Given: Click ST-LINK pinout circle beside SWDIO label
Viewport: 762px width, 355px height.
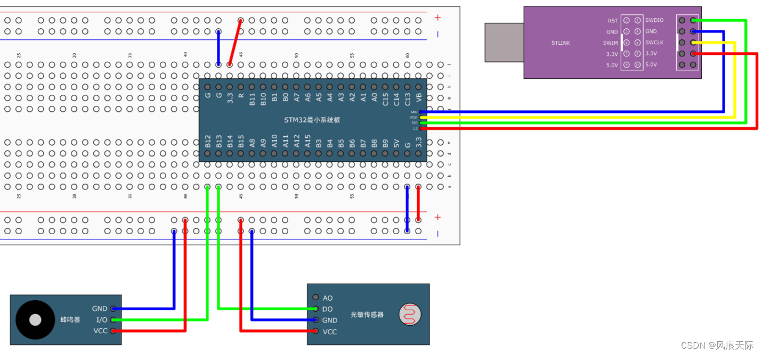Looking at the screenshot, I should pos(637,20).
